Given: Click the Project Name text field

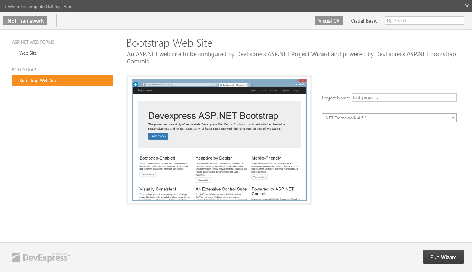Looking at the screenshot, I should click(x=404, y=98).
